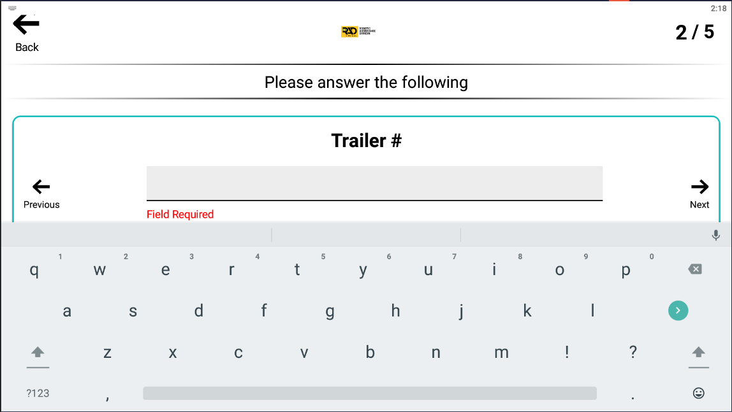This screenshot has width=732, height=412.
Task: Tap the t key
Action: pyautogui.click(x=297, y=269)
